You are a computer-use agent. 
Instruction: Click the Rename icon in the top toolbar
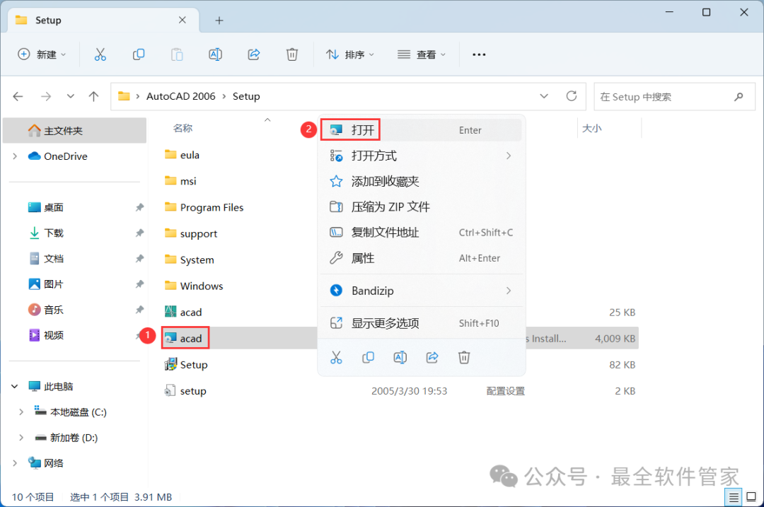[215, 54]
